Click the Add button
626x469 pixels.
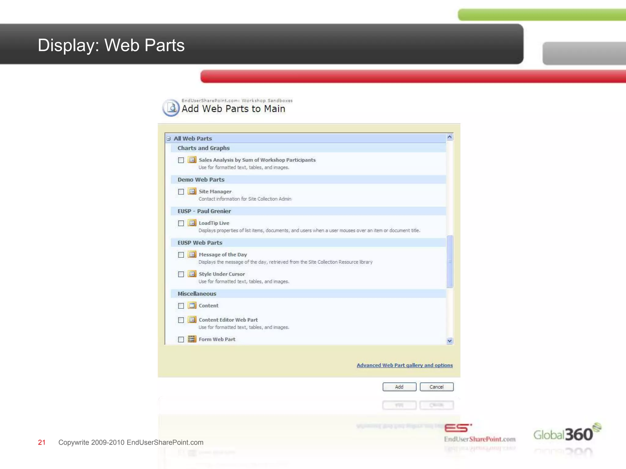pos(399,387)
